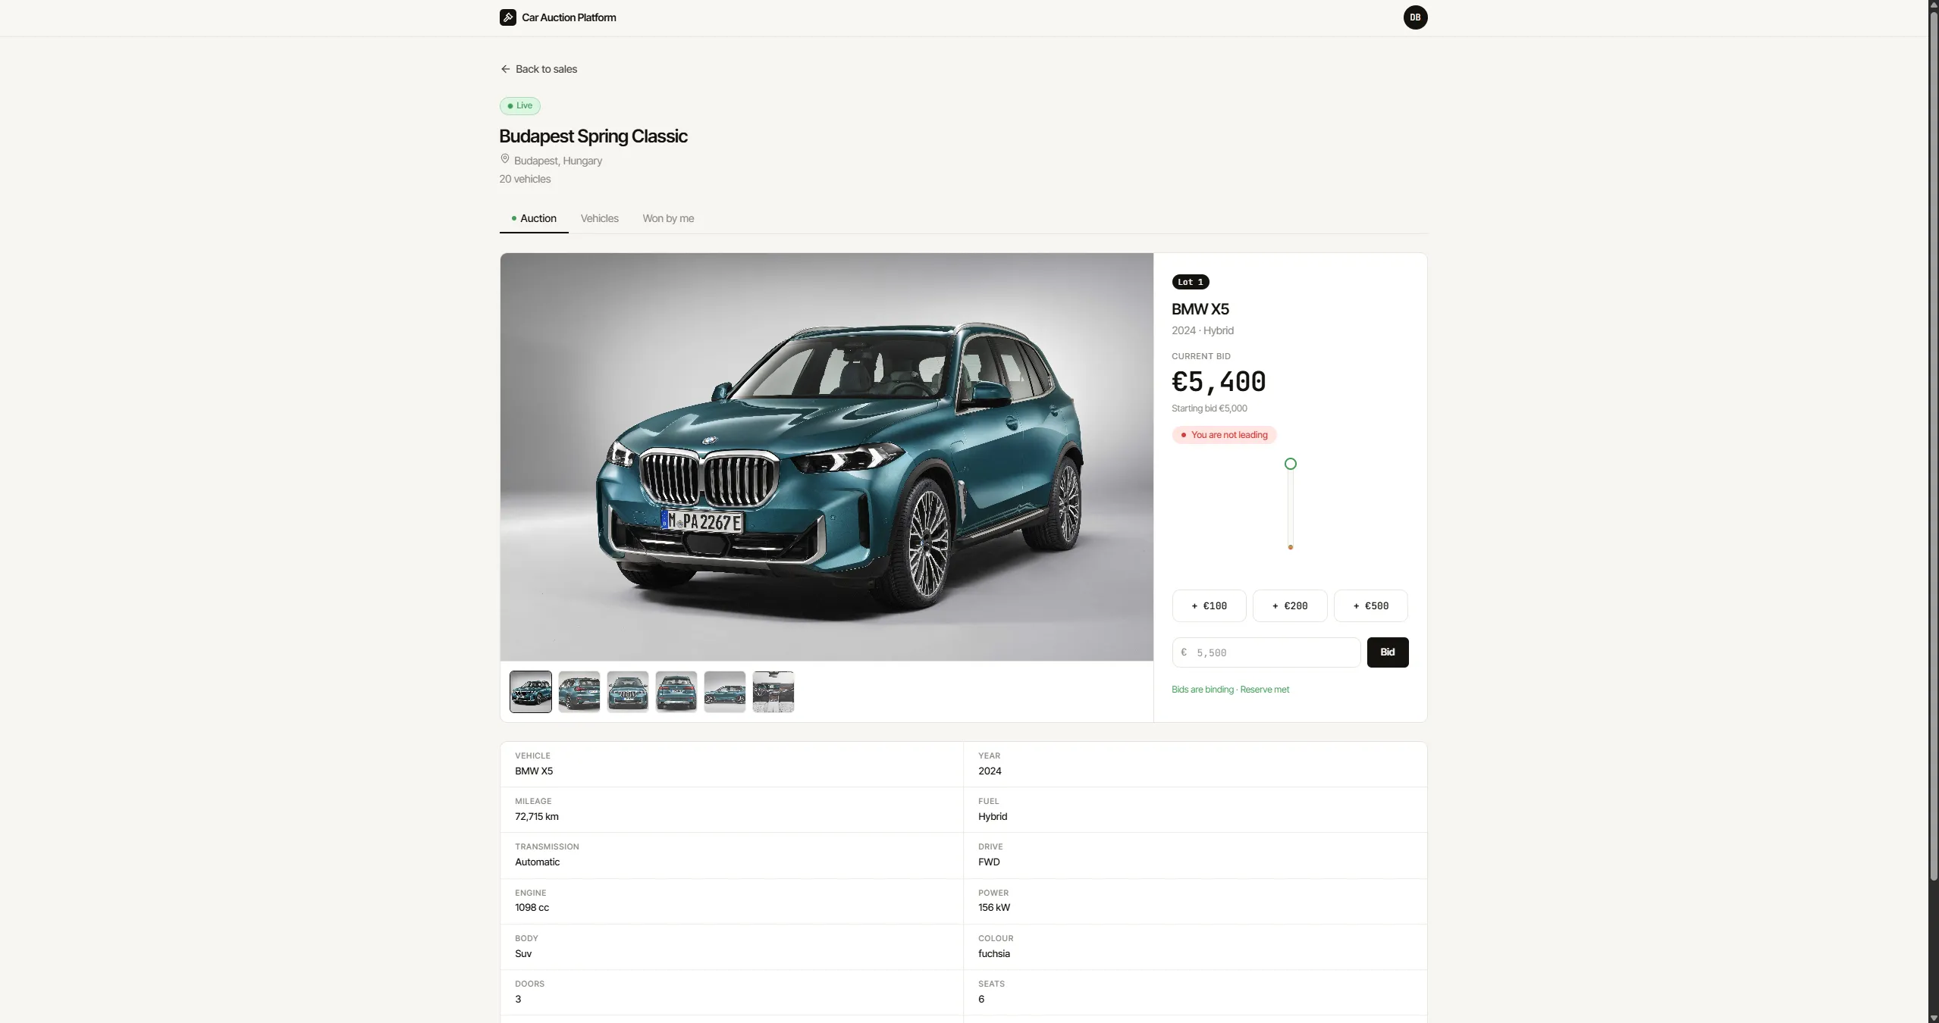Click the location pin icon near Budapest, Hungary
The width and height of the screenshot is (1939, 1023).
tap(504, 159)
